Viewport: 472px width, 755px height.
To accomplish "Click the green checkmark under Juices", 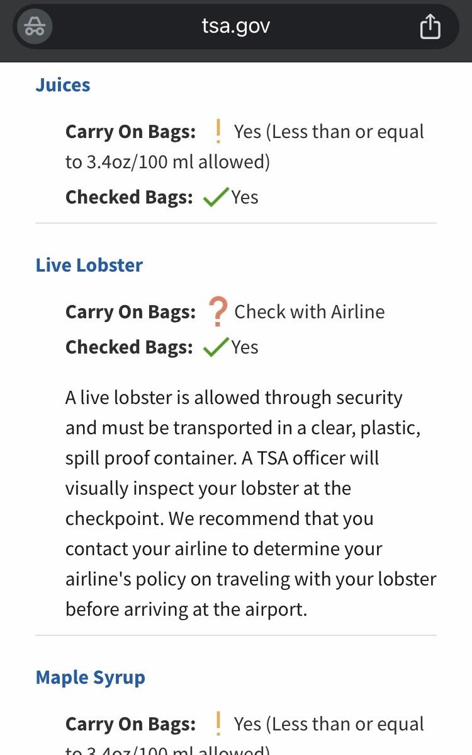I will pyautogui.click(x=215, y=198).
